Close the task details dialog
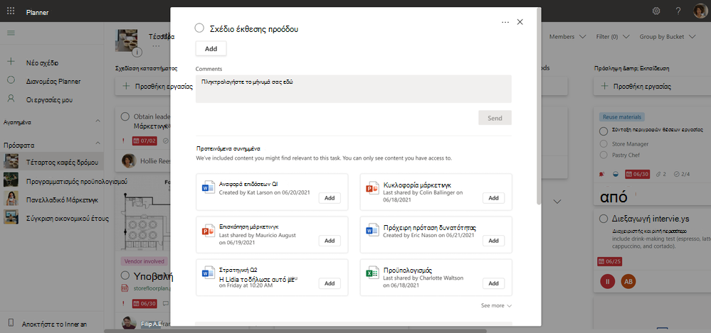The height and width of the screenshot is (333, 711). pos(520,22)
